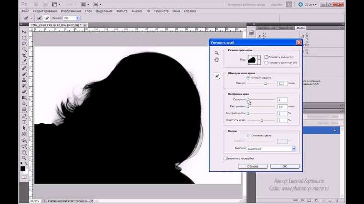Switch to the Навигатор panel tab
364x204 pixels.
point(285,28)
